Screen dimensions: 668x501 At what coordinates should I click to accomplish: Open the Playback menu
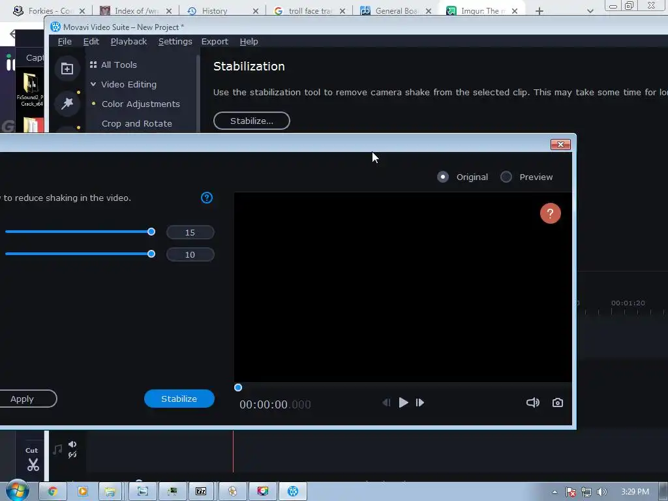[129, 41]
